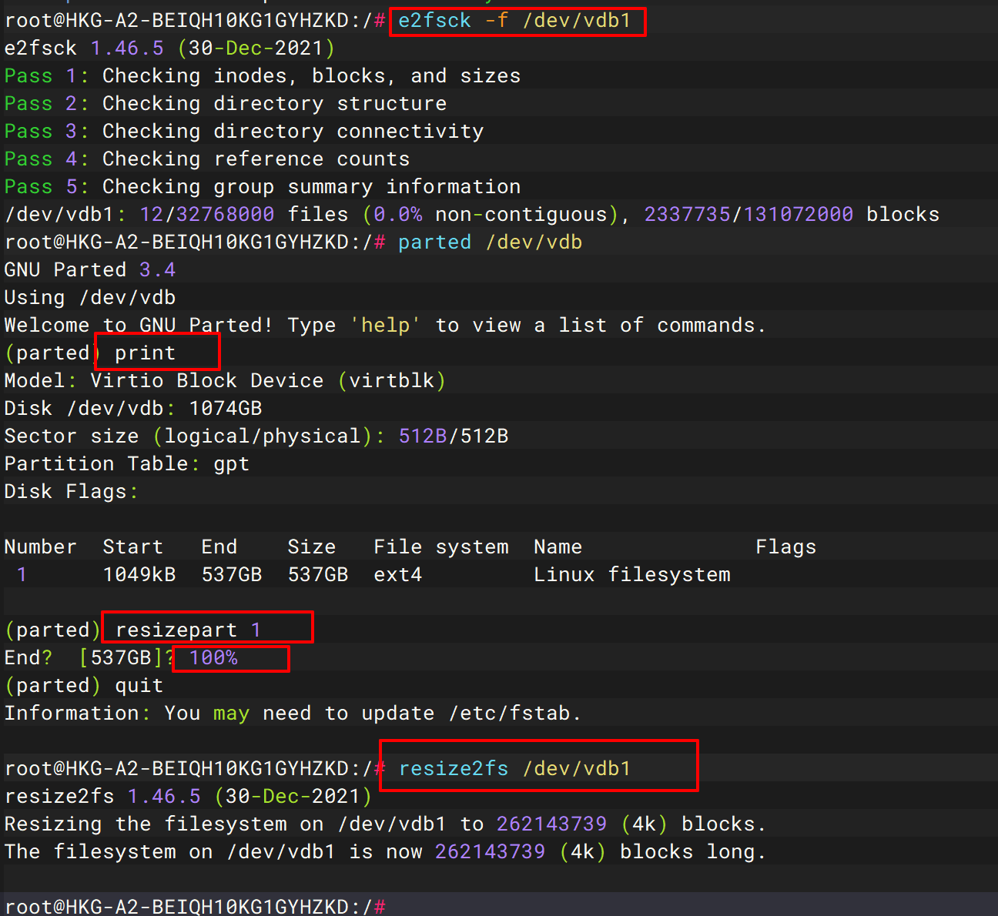The width and height of the screenshot is (998, 916).
Task: Click the empty shell prompt at bottom
Action: click(x=194, y=906)
